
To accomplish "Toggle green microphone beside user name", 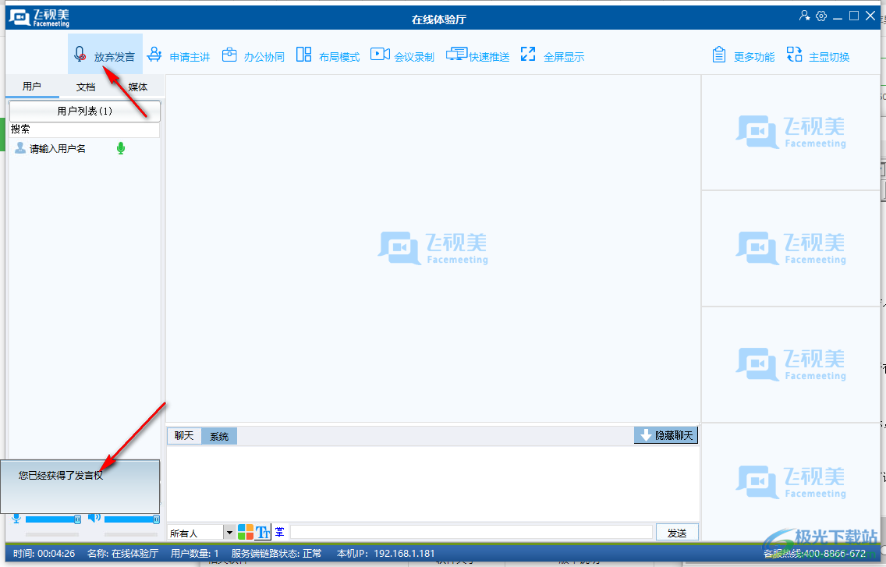I will (x=121, y=148).
